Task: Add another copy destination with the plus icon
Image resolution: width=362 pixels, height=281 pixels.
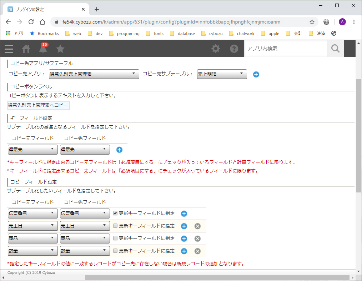Action: click(256, 74)
